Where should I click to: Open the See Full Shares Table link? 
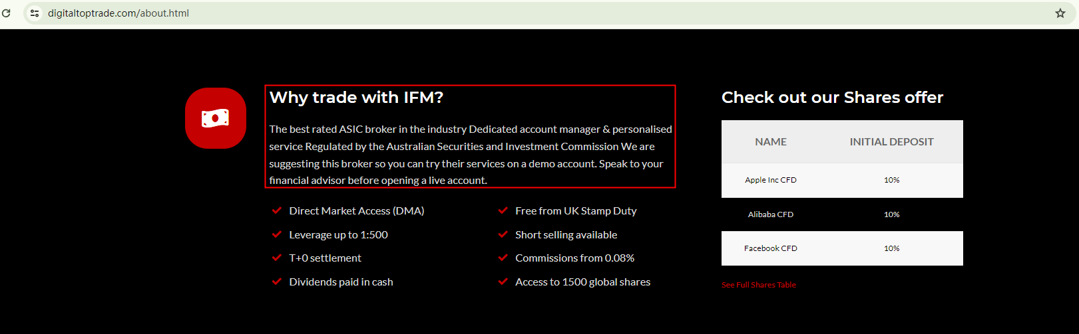coord(759,285)
